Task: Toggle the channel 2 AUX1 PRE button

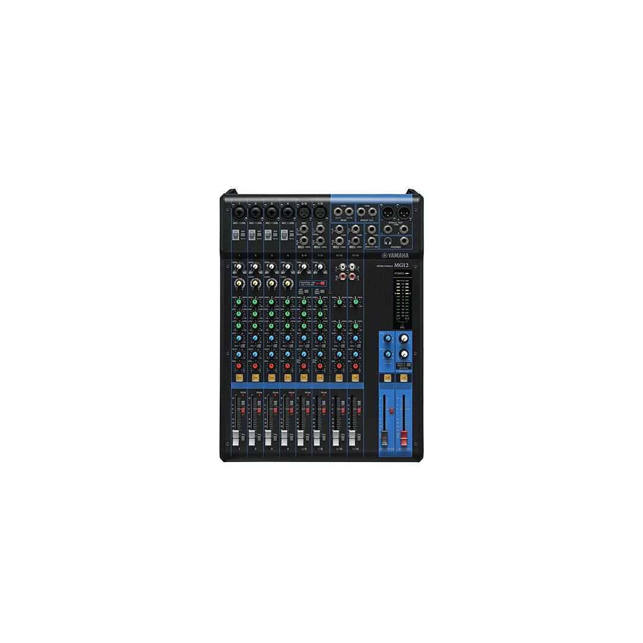Action: coord(259,346)
